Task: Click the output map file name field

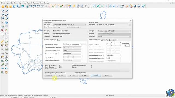Action: click(x=112, y=25)
